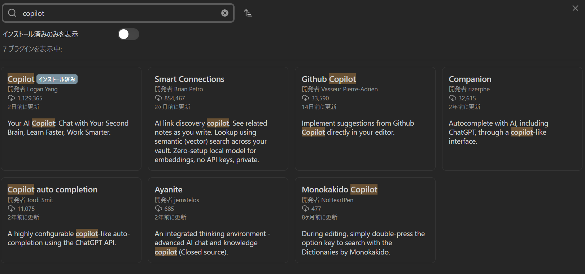Click author text 開発者 Logan Yang
This screenshot has width=585, height=274.
32,89
